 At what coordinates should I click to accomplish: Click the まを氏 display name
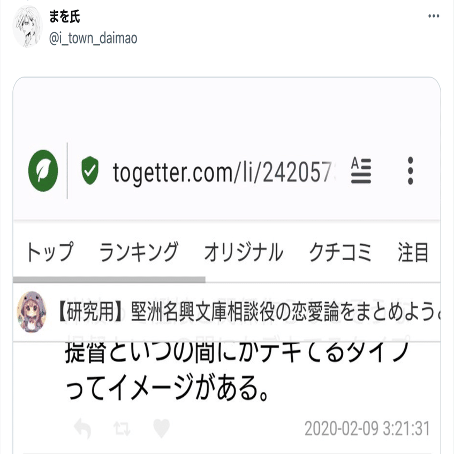click(64, 16)
